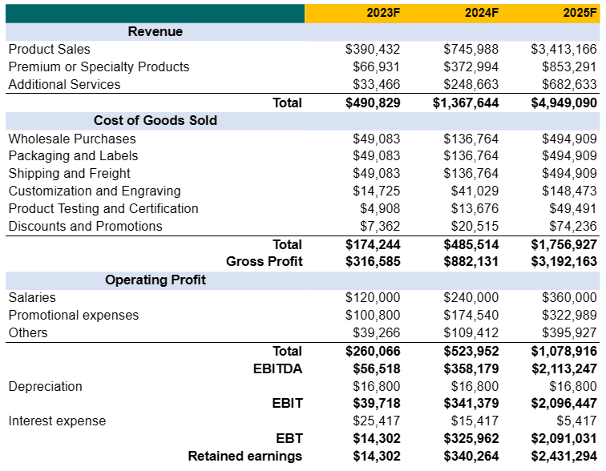This screenshot has width=606, height=471.
Task: Select Others value $395,927
Action: click(569, 332)
